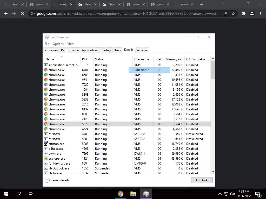Open a new tab with plus button

pyautogui.click(x=202, y=5)
